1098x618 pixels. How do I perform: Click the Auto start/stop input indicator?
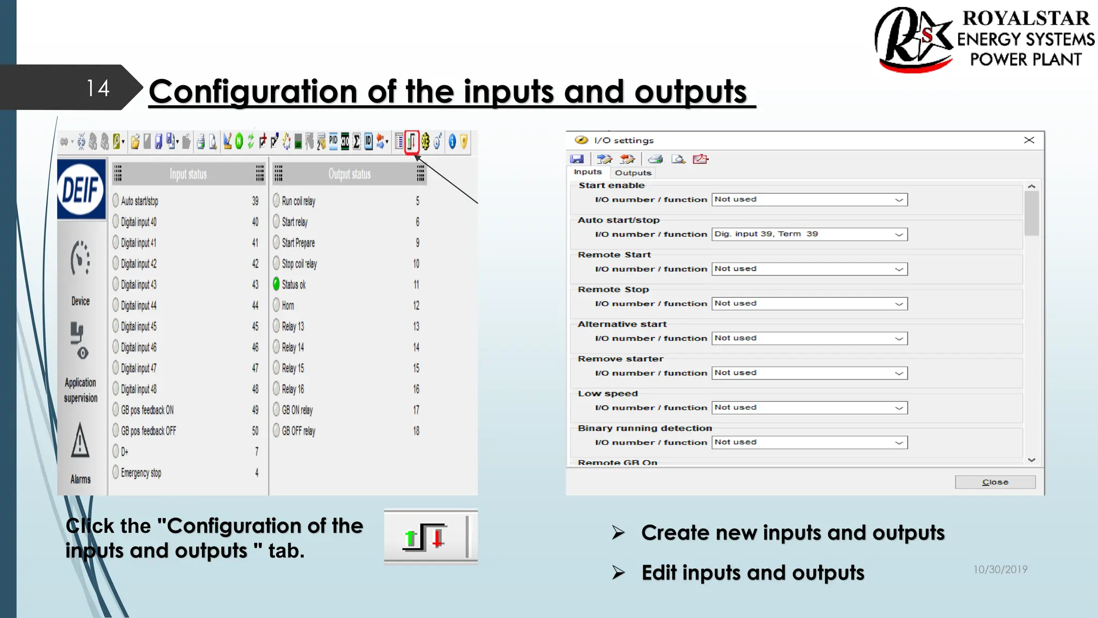click(x=116, y=201)
